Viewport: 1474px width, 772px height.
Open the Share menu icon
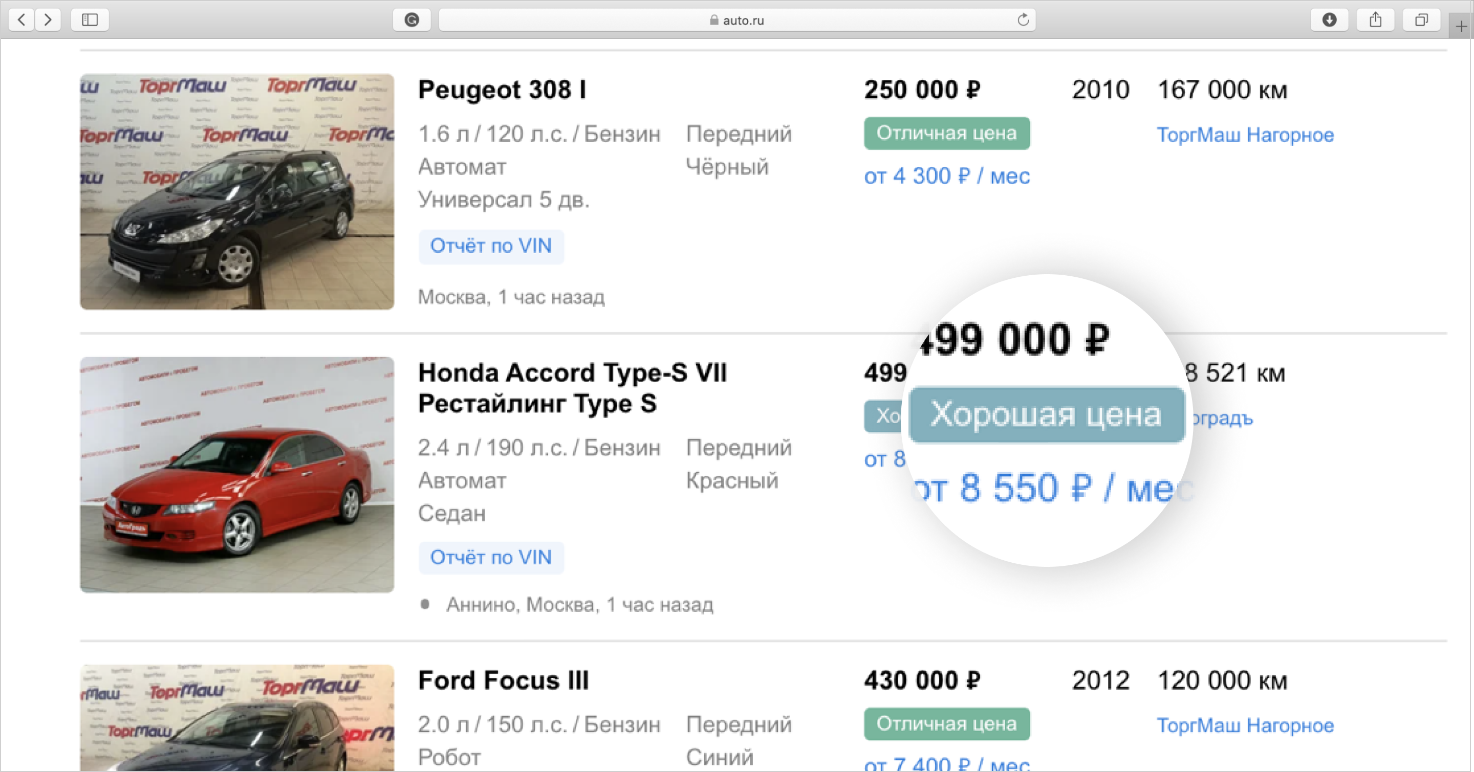[1376, 20]
